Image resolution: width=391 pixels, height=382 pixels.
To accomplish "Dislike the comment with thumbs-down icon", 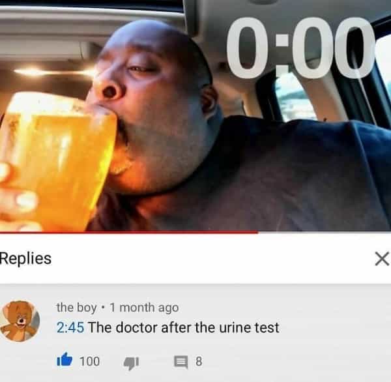I will click(131, 363).
